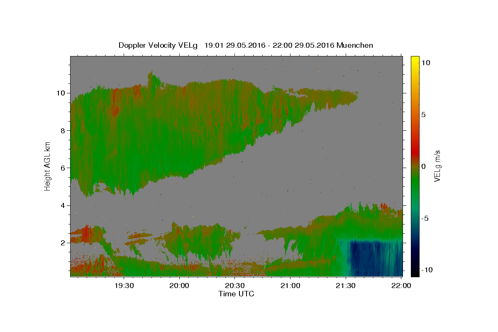
Task: Click the 'Muenchen' location in the title
Action: 355,45
